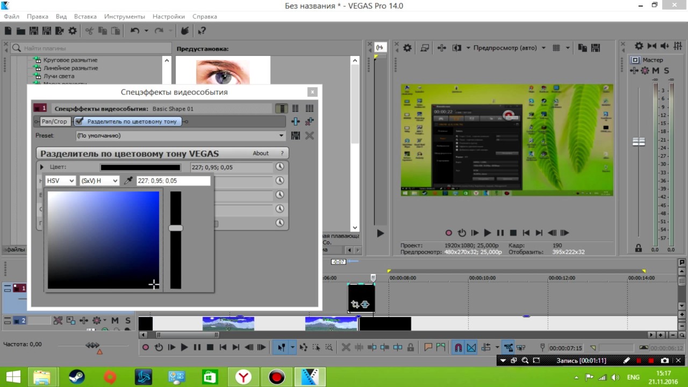Image resolution: width=688 pixels, height=387 pixels.
Task: Click master volume fader handle
Action: point(639,142)
